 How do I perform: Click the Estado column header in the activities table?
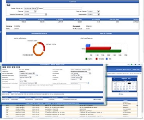pos(125,100)
